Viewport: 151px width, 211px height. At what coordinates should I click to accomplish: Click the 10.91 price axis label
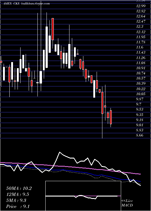[141, 68]
